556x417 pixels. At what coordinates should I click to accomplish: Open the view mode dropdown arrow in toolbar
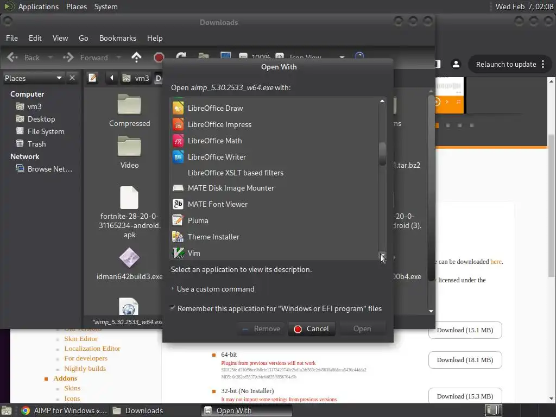[x=342, y=58]
